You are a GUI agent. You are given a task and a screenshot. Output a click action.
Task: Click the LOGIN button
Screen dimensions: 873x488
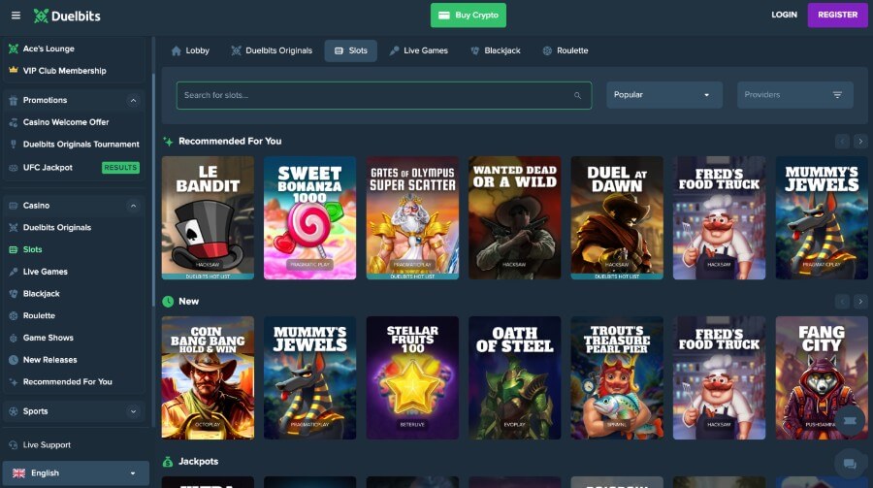coord(784,16)
